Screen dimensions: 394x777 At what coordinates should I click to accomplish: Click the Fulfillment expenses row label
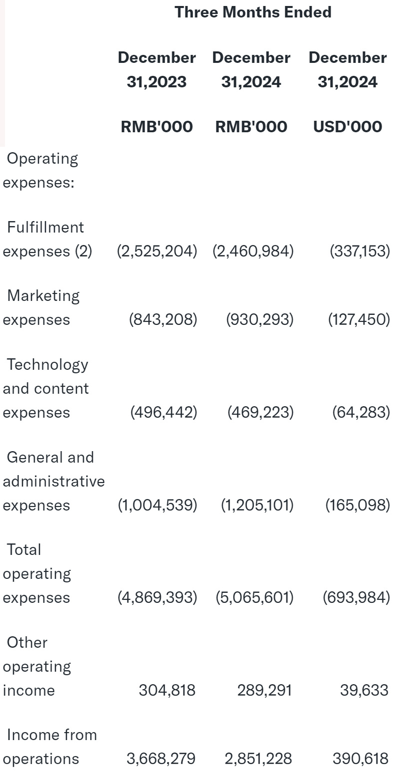coord(47,239)
